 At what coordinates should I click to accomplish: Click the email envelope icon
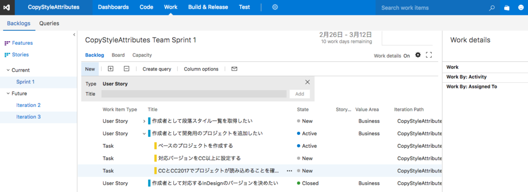(x=235, y=69)
